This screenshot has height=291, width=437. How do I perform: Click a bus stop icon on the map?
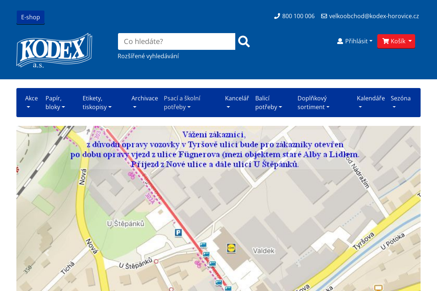coord(202,246)
